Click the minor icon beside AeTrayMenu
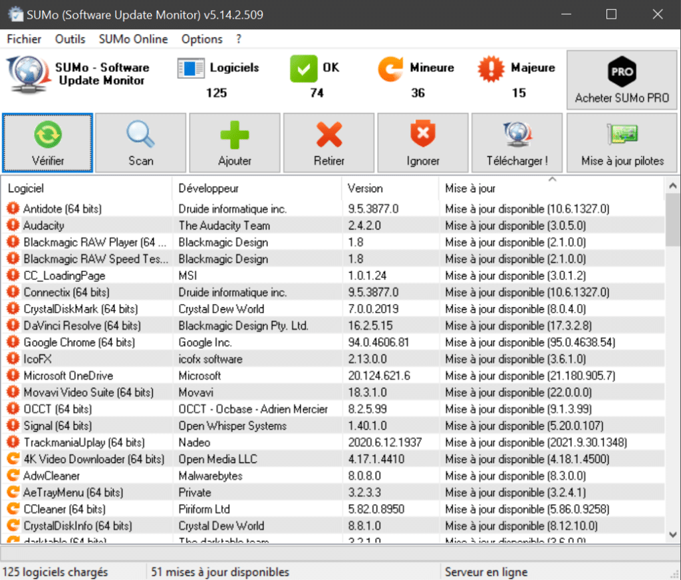The image size is (681, 580). pyautogui.click(x=13, y=492)
